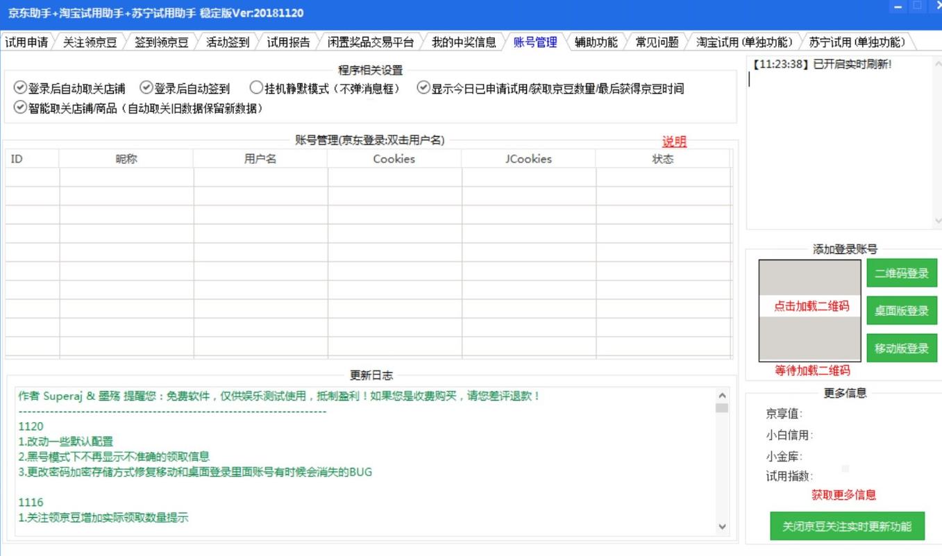The width and height of the screenshot is (942, 556).
Task: Click the ID column header
Action: point(32,159)
